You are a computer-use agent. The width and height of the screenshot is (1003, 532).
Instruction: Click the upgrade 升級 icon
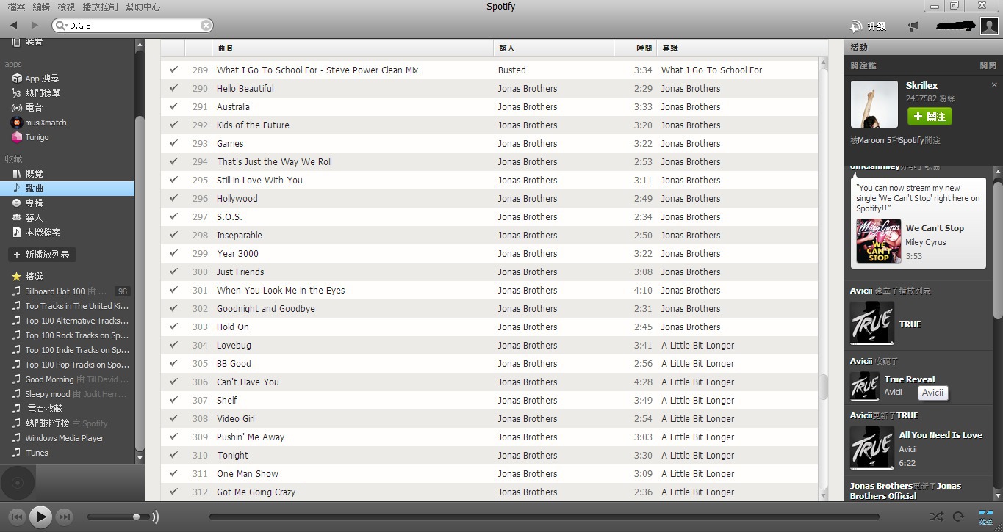(x=855, y=26)
